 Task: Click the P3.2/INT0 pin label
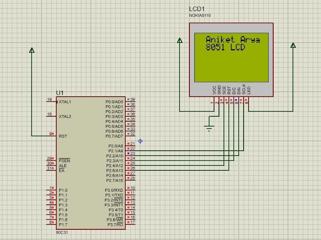coord(114,200)
